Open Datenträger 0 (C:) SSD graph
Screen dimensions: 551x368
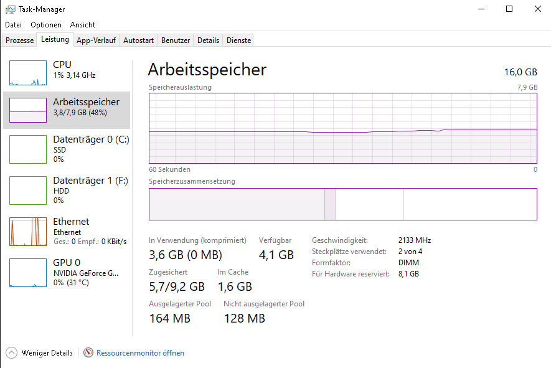point(28,149)
